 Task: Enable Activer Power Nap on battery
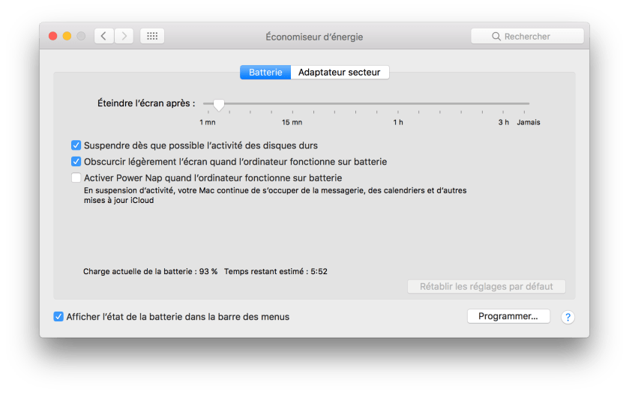point(76,178)
